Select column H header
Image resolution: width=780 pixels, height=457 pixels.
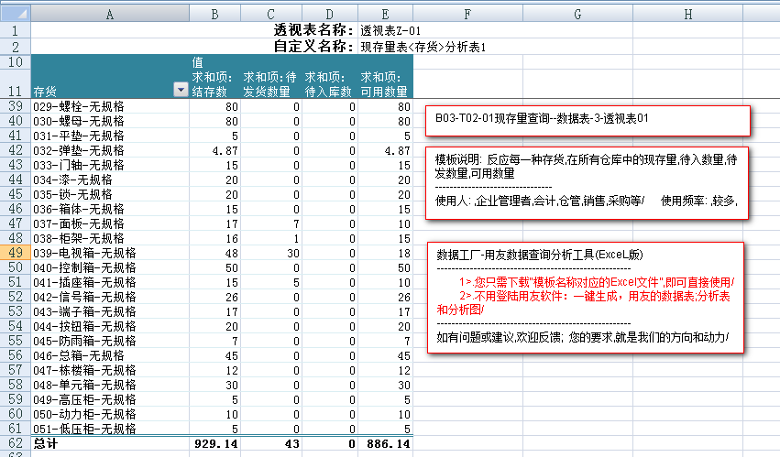(x=687, y=14)
